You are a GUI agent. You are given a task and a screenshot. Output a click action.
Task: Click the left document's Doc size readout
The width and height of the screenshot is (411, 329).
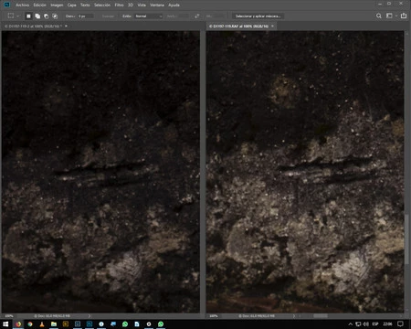(x=52, y=316)
